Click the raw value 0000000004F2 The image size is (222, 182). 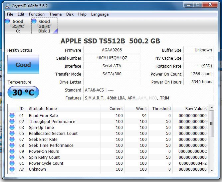[193, 163]
